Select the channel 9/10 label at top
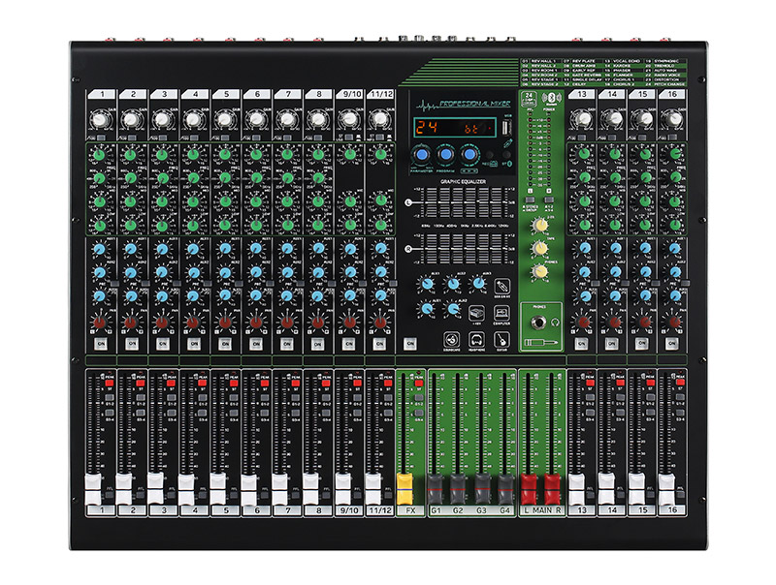Image resolution: width=776 pixels, height=585 pixels. (347, 95)
